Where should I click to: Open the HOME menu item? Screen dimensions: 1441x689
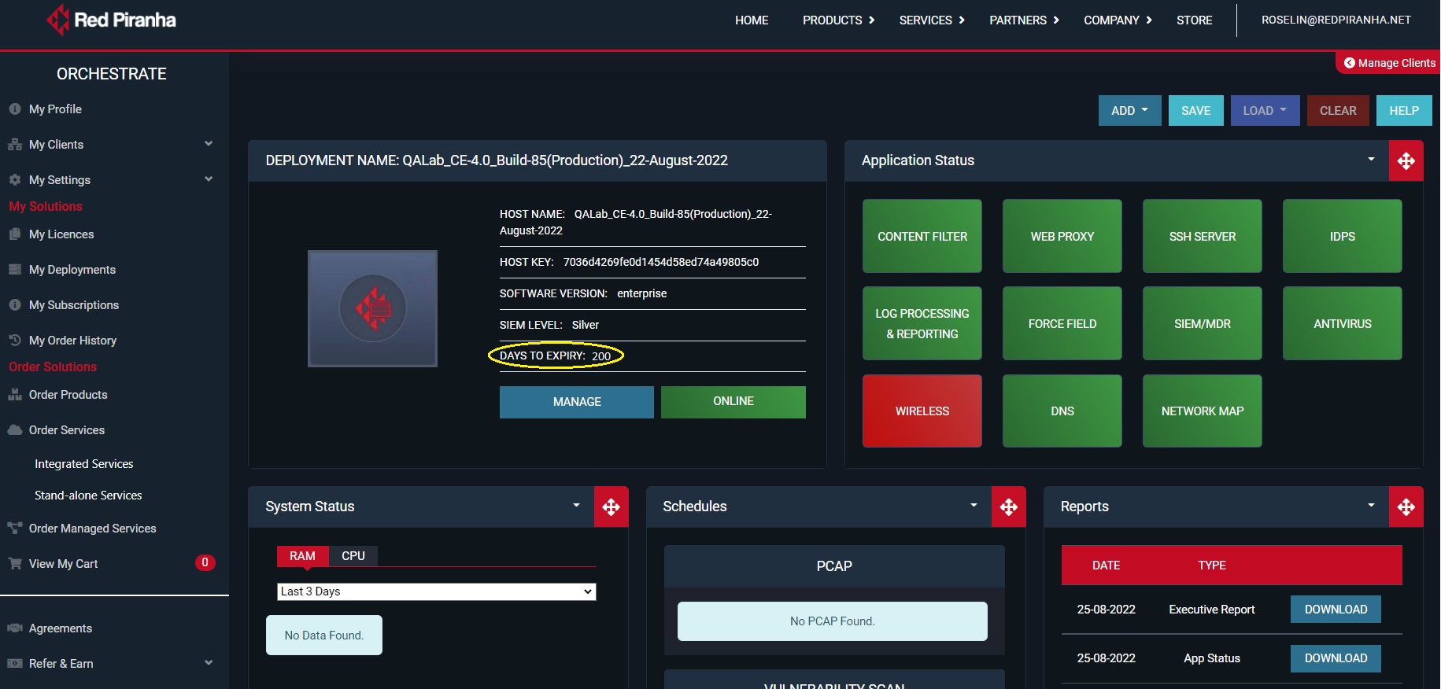tap(752, 20)
